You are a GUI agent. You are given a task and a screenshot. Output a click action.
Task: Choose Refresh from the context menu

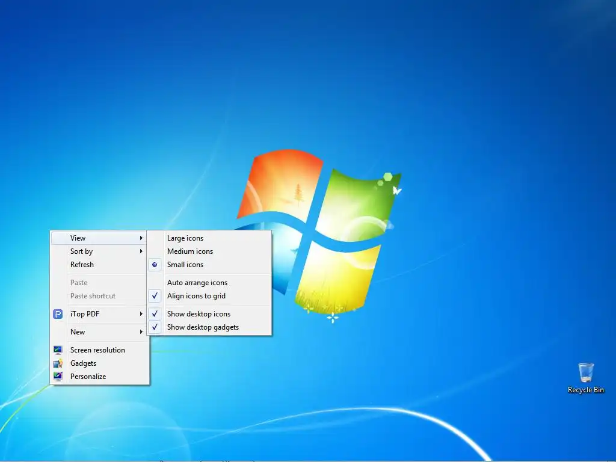tap(100, 265)
